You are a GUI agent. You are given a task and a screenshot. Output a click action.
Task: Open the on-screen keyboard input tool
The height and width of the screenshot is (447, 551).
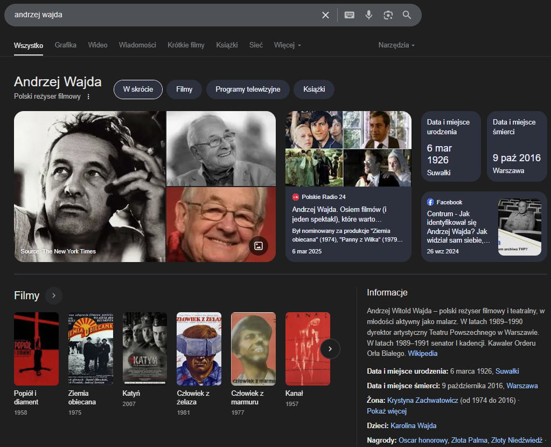click(x=350, y=15)
